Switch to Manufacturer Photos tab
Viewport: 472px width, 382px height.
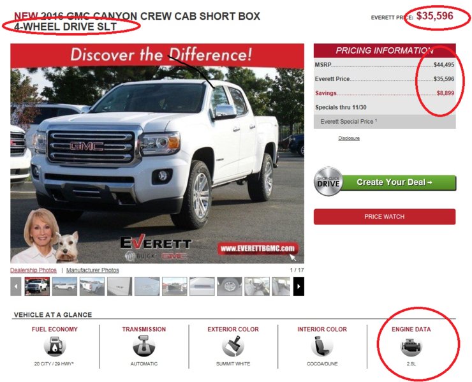(x=92, y=270)
